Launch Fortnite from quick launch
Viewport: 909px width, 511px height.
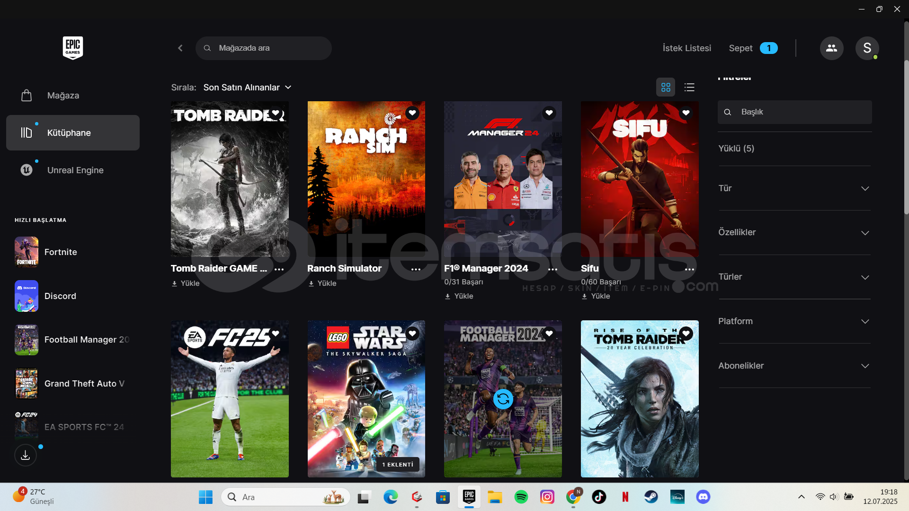coord(73,252)
